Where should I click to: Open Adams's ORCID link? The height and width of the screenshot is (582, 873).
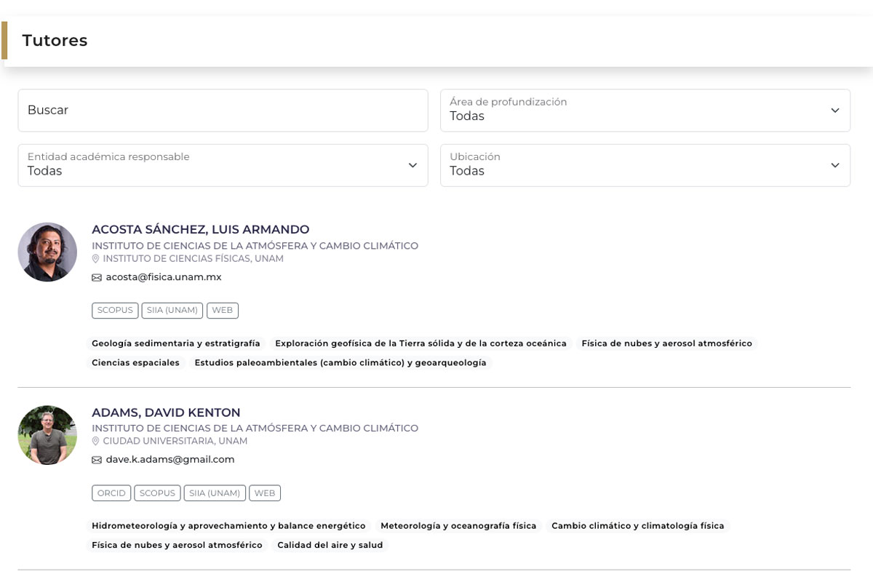(111, 493)
